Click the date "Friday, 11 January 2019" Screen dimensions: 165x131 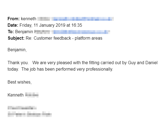pos(42,25)
